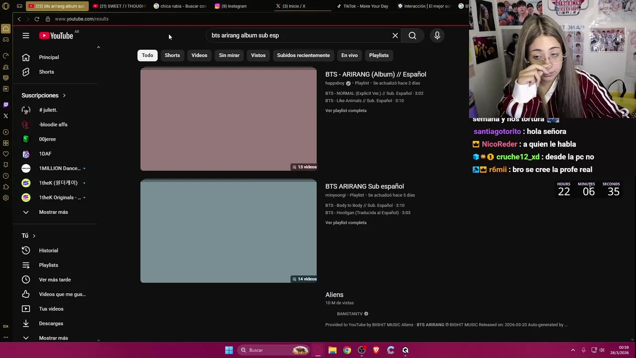Open Twitch in the Opera sidebar
636x358 pixels.
point(5,104)
